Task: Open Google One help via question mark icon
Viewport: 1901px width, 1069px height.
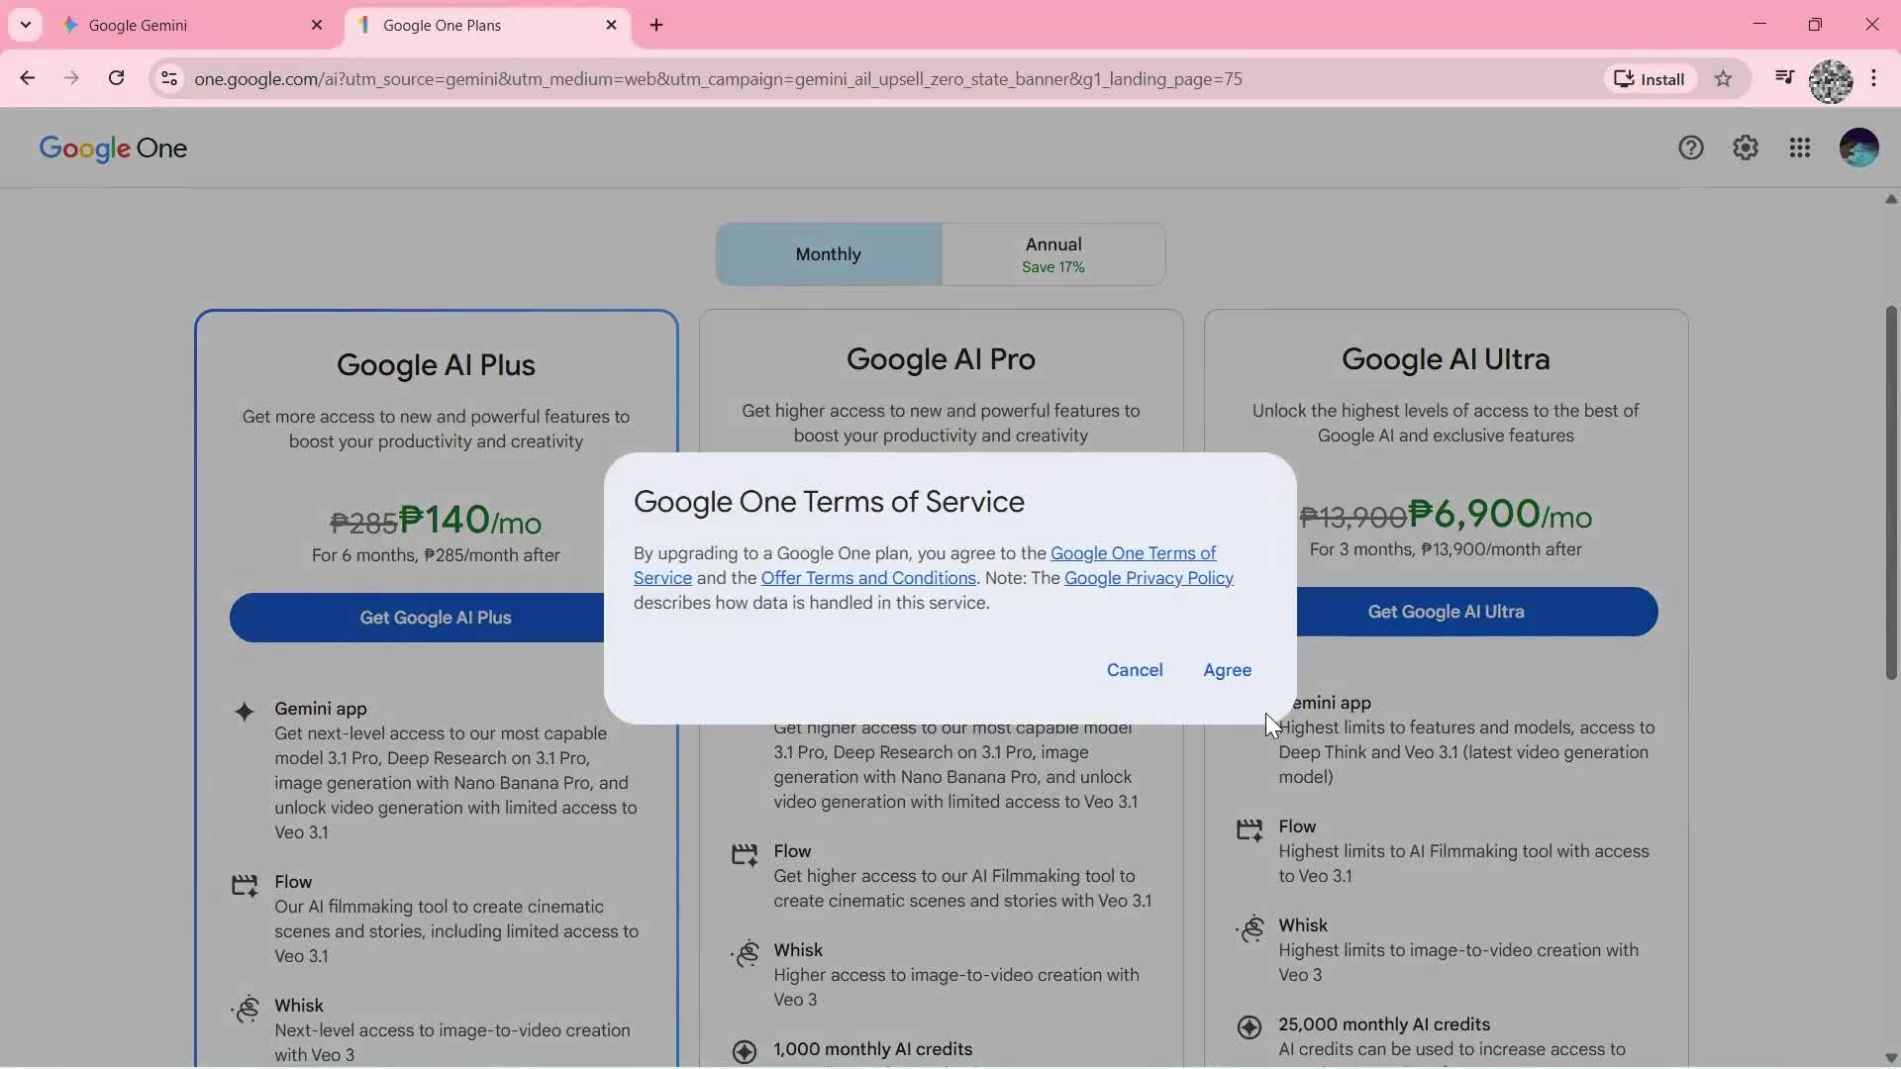Action: click(x=1690, y=147)
